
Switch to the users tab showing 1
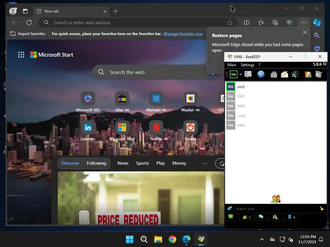247,217
